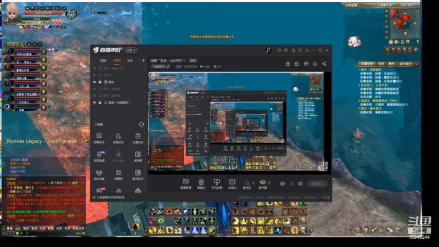Toggle the preview eye icon beside the gear
Viewport: 439px width, 247px height.
[292, 184]
